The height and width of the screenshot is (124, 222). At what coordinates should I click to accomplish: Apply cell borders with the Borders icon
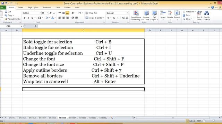tap(40, 18)
